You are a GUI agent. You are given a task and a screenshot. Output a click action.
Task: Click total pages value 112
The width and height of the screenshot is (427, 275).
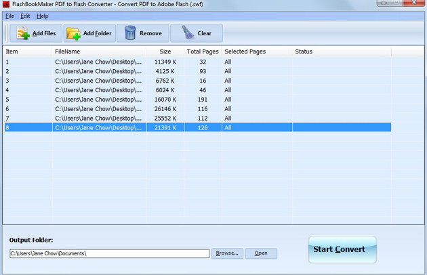coord(203,118)
